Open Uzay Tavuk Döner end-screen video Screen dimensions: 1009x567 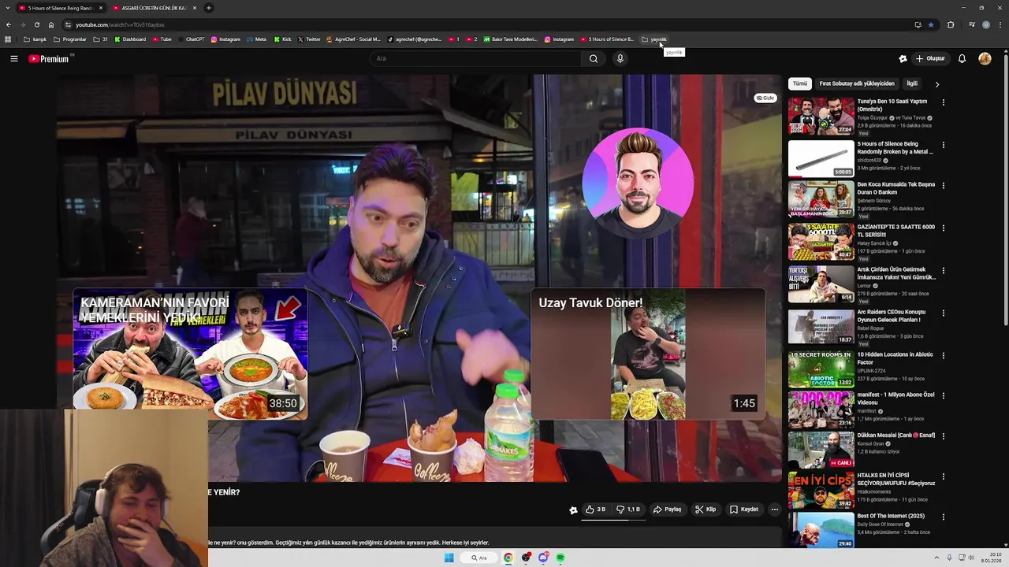point(648,354)
